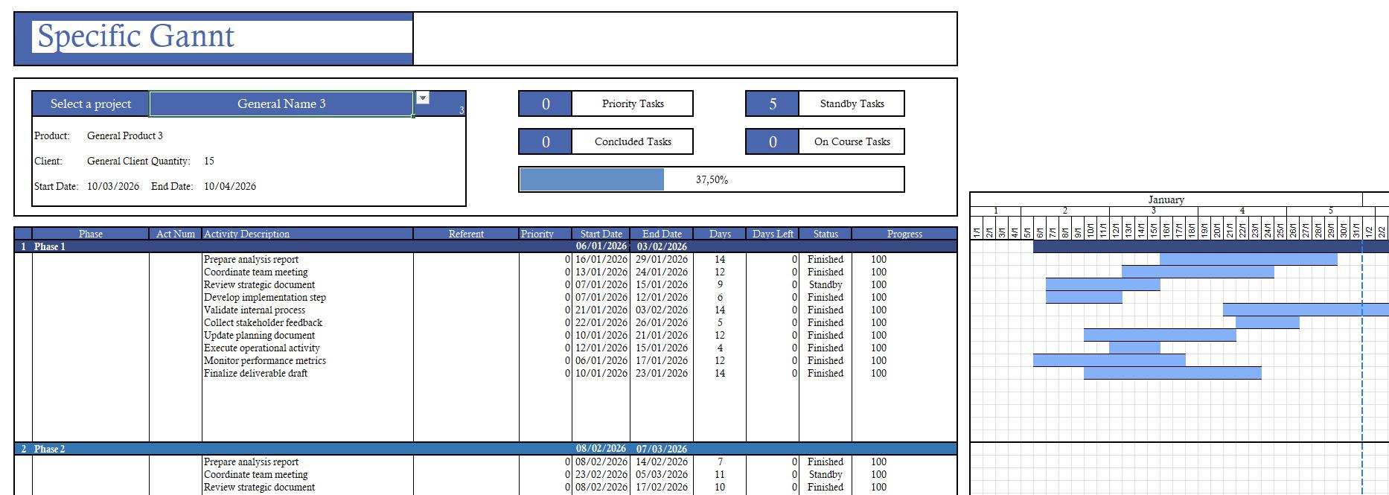Viewport: 1389px width, 495px height.
Task: Click week 4 header in Gantt timeline
Action: point(1242,211)
